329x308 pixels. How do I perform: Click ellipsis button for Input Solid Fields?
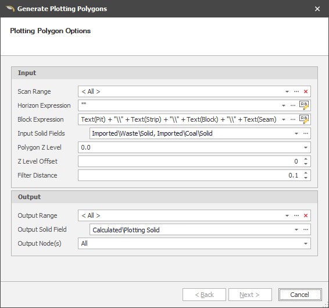pyautogui.click(x=306, y=133)
